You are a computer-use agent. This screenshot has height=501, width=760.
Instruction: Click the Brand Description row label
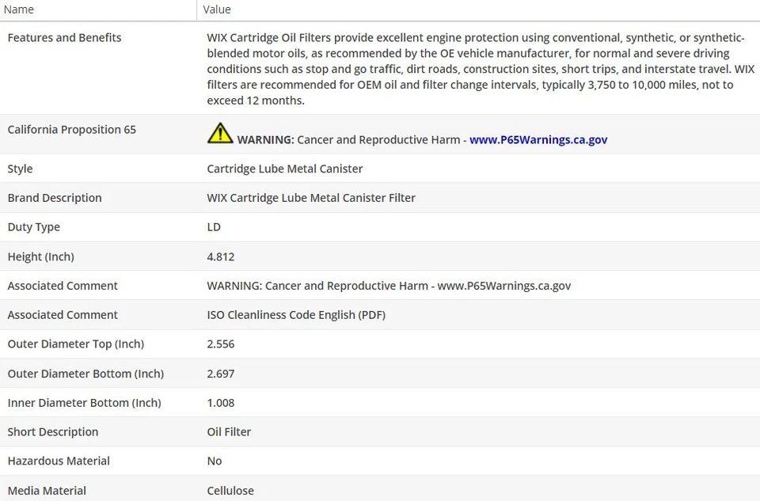55,198
